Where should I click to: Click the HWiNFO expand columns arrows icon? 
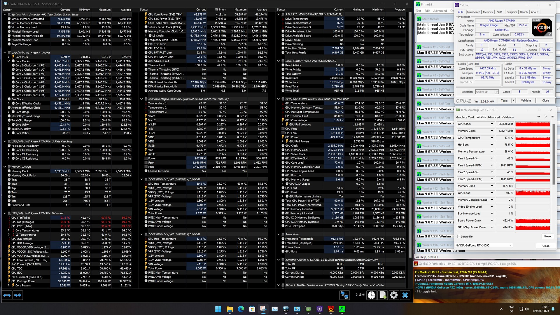7,295
